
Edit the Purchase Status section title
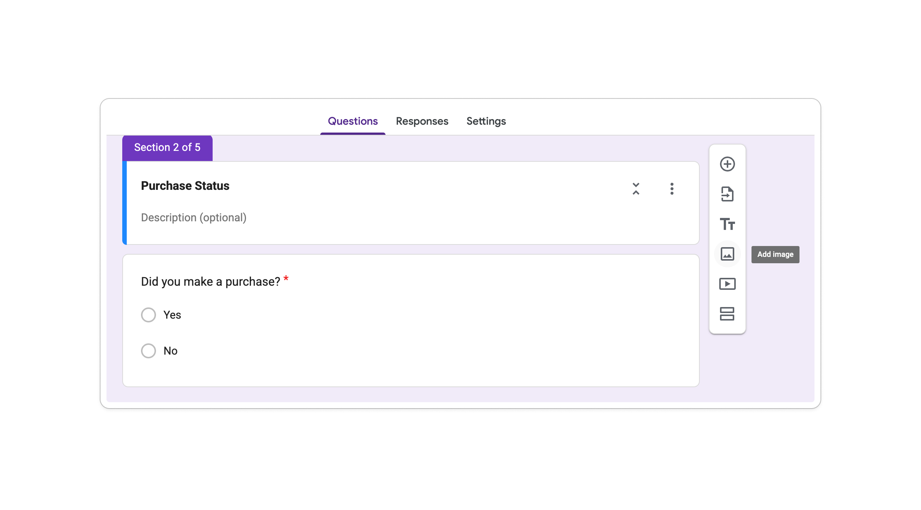[x=185, y=185]
